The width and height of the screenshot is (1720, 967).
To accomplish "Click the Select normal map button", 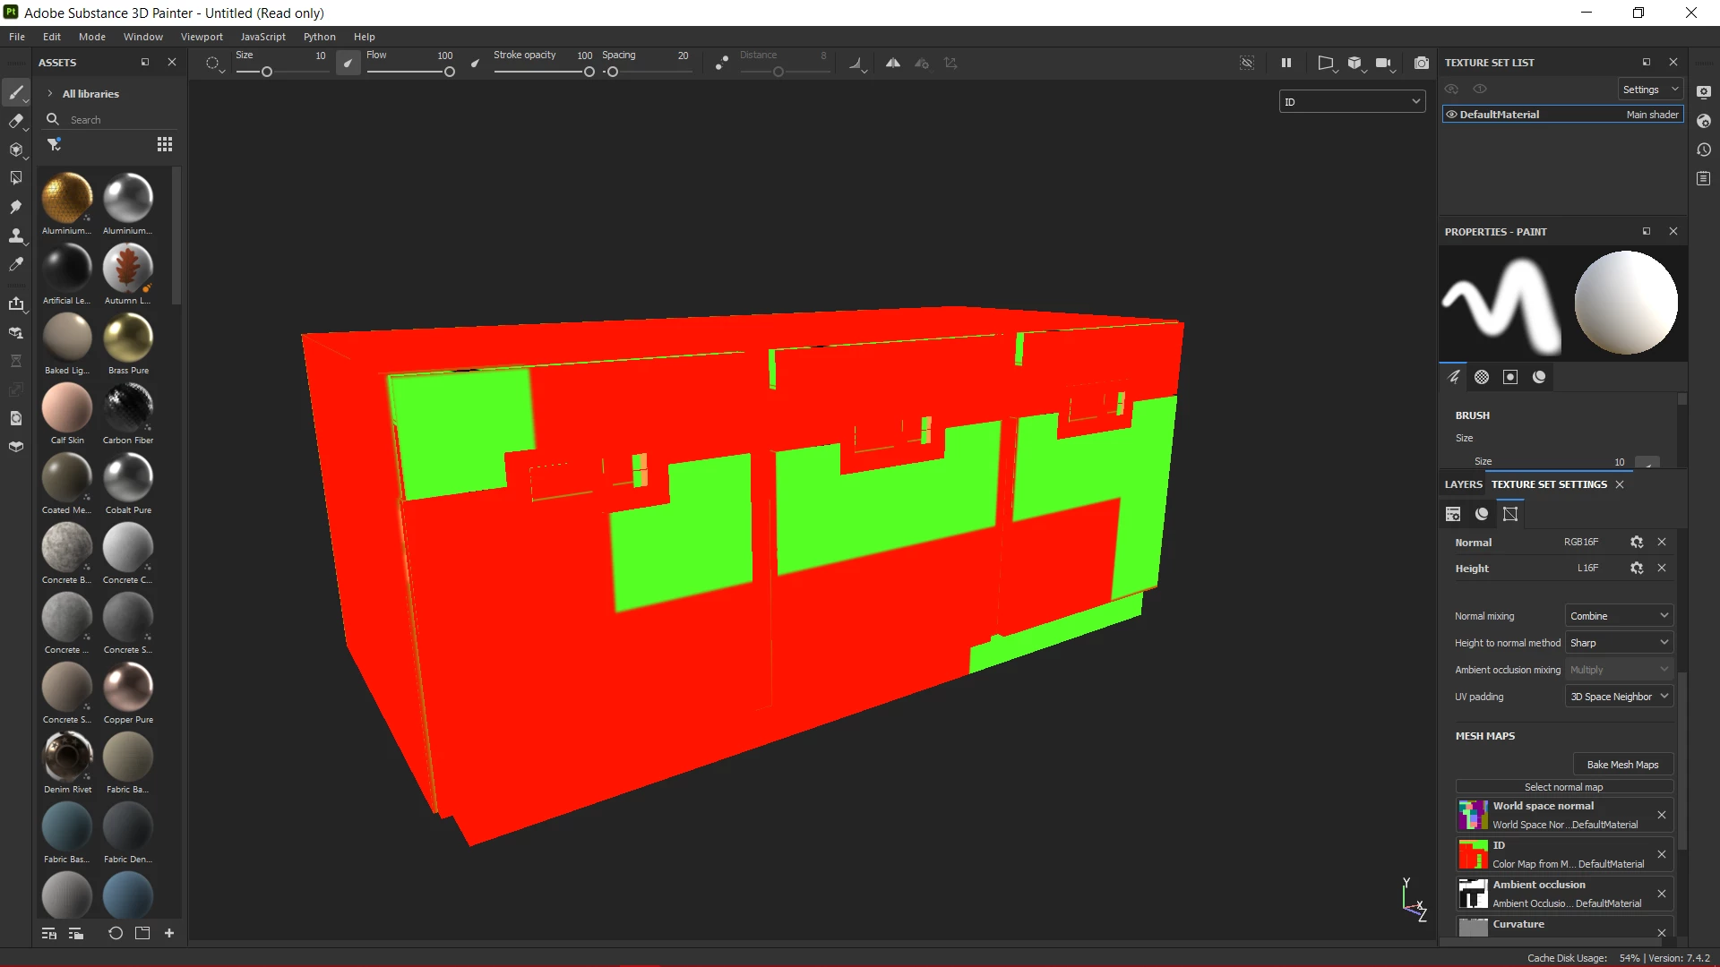I will click(1563, 787).
